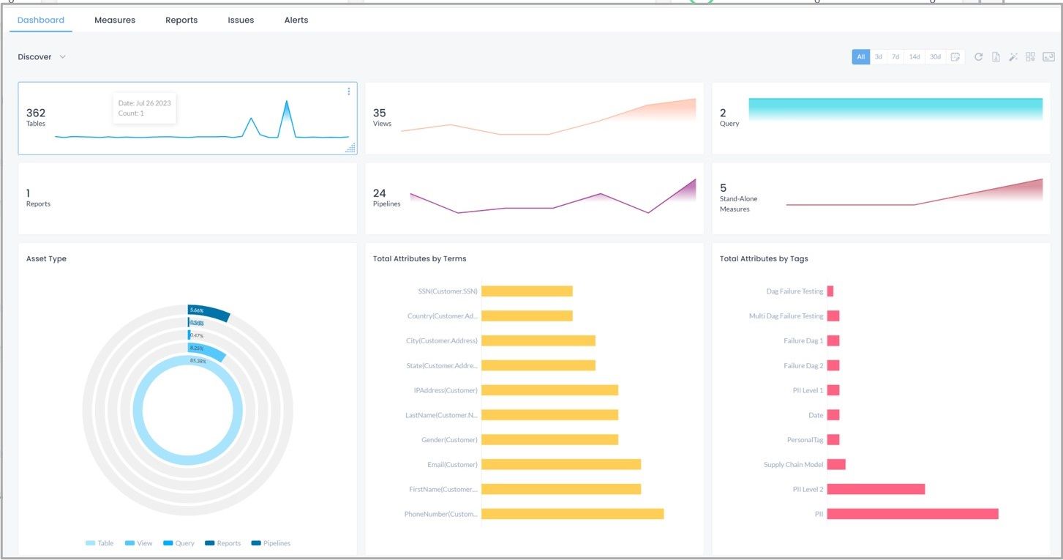This screenshot has width=1063, height=560.
Task: Click the Country(Customer.Ad... label
Action: coord(443,316)
